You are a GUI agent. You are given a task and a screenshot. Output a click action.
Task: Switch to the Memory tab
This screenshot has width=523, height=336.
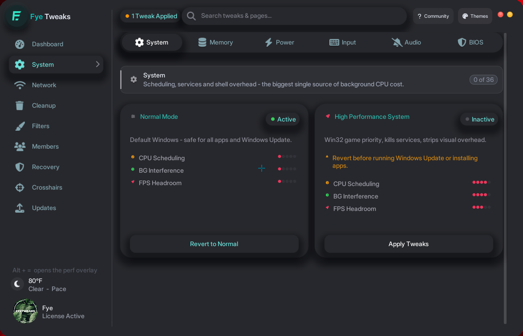(x=215, y=42)
